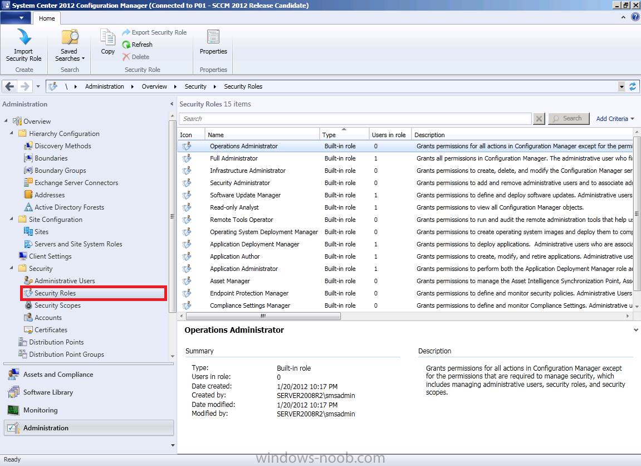641x466 pixels.
Task: Click the Search button
Action: click(569, 119)
